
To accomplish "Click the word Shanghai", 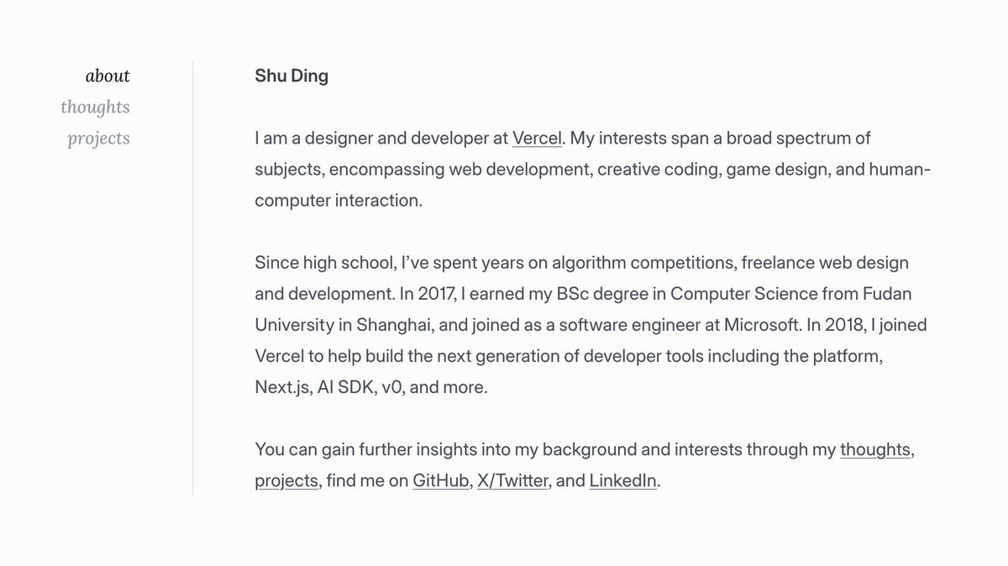I will [386, 325].
